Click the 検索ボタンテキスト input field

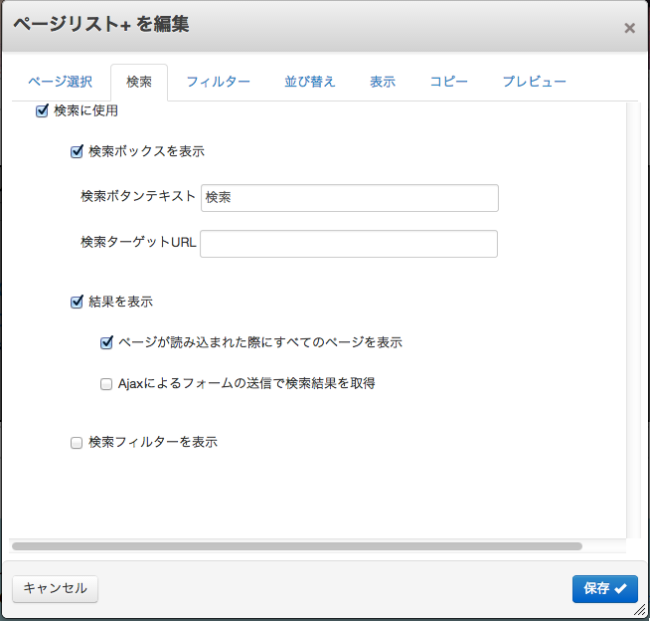[x=349, y=198]
